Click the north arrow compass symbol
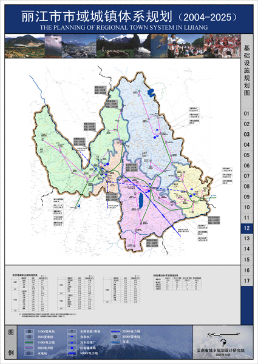258x364 pixels. [223, 342]
